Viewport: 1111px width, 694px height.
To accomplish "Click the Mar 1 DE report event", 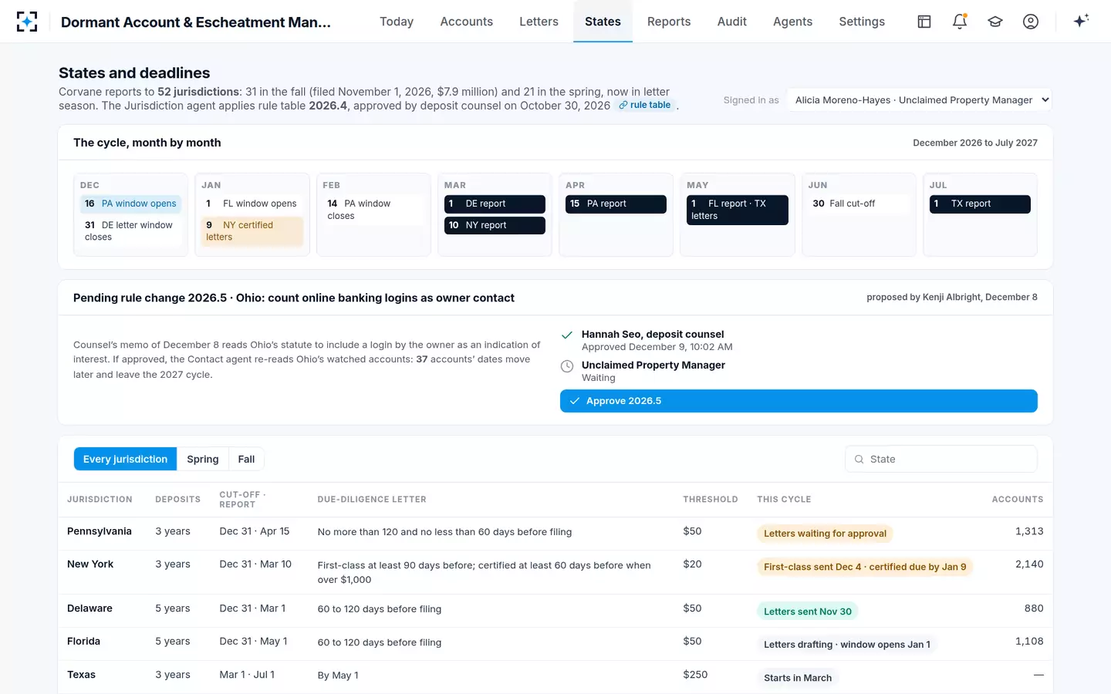I will click(495, 204).
